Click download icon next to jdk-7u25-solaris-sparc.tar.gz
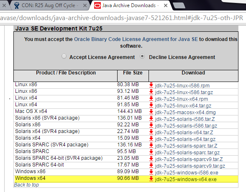This screenshot has width=246, height=192. 151,152
